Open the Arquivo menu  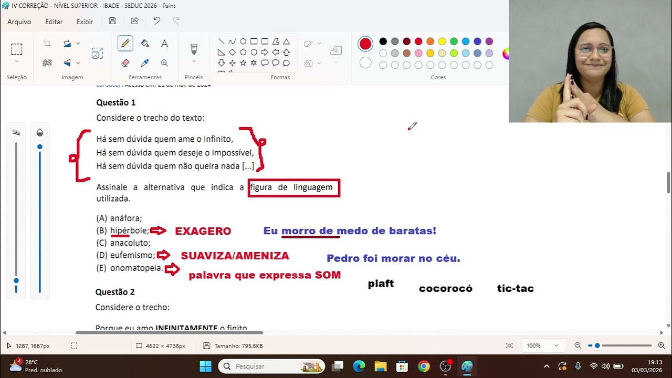click(x=19, y=22)
